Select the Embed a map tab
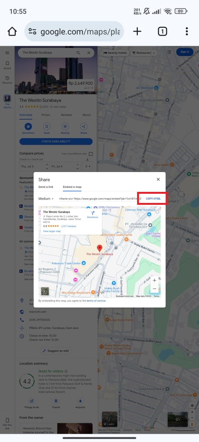This screenshot has height=442, width=199. (72, 187)
